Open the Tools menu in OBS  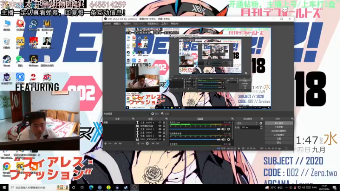pyautogui.click(x=164, y=24)
